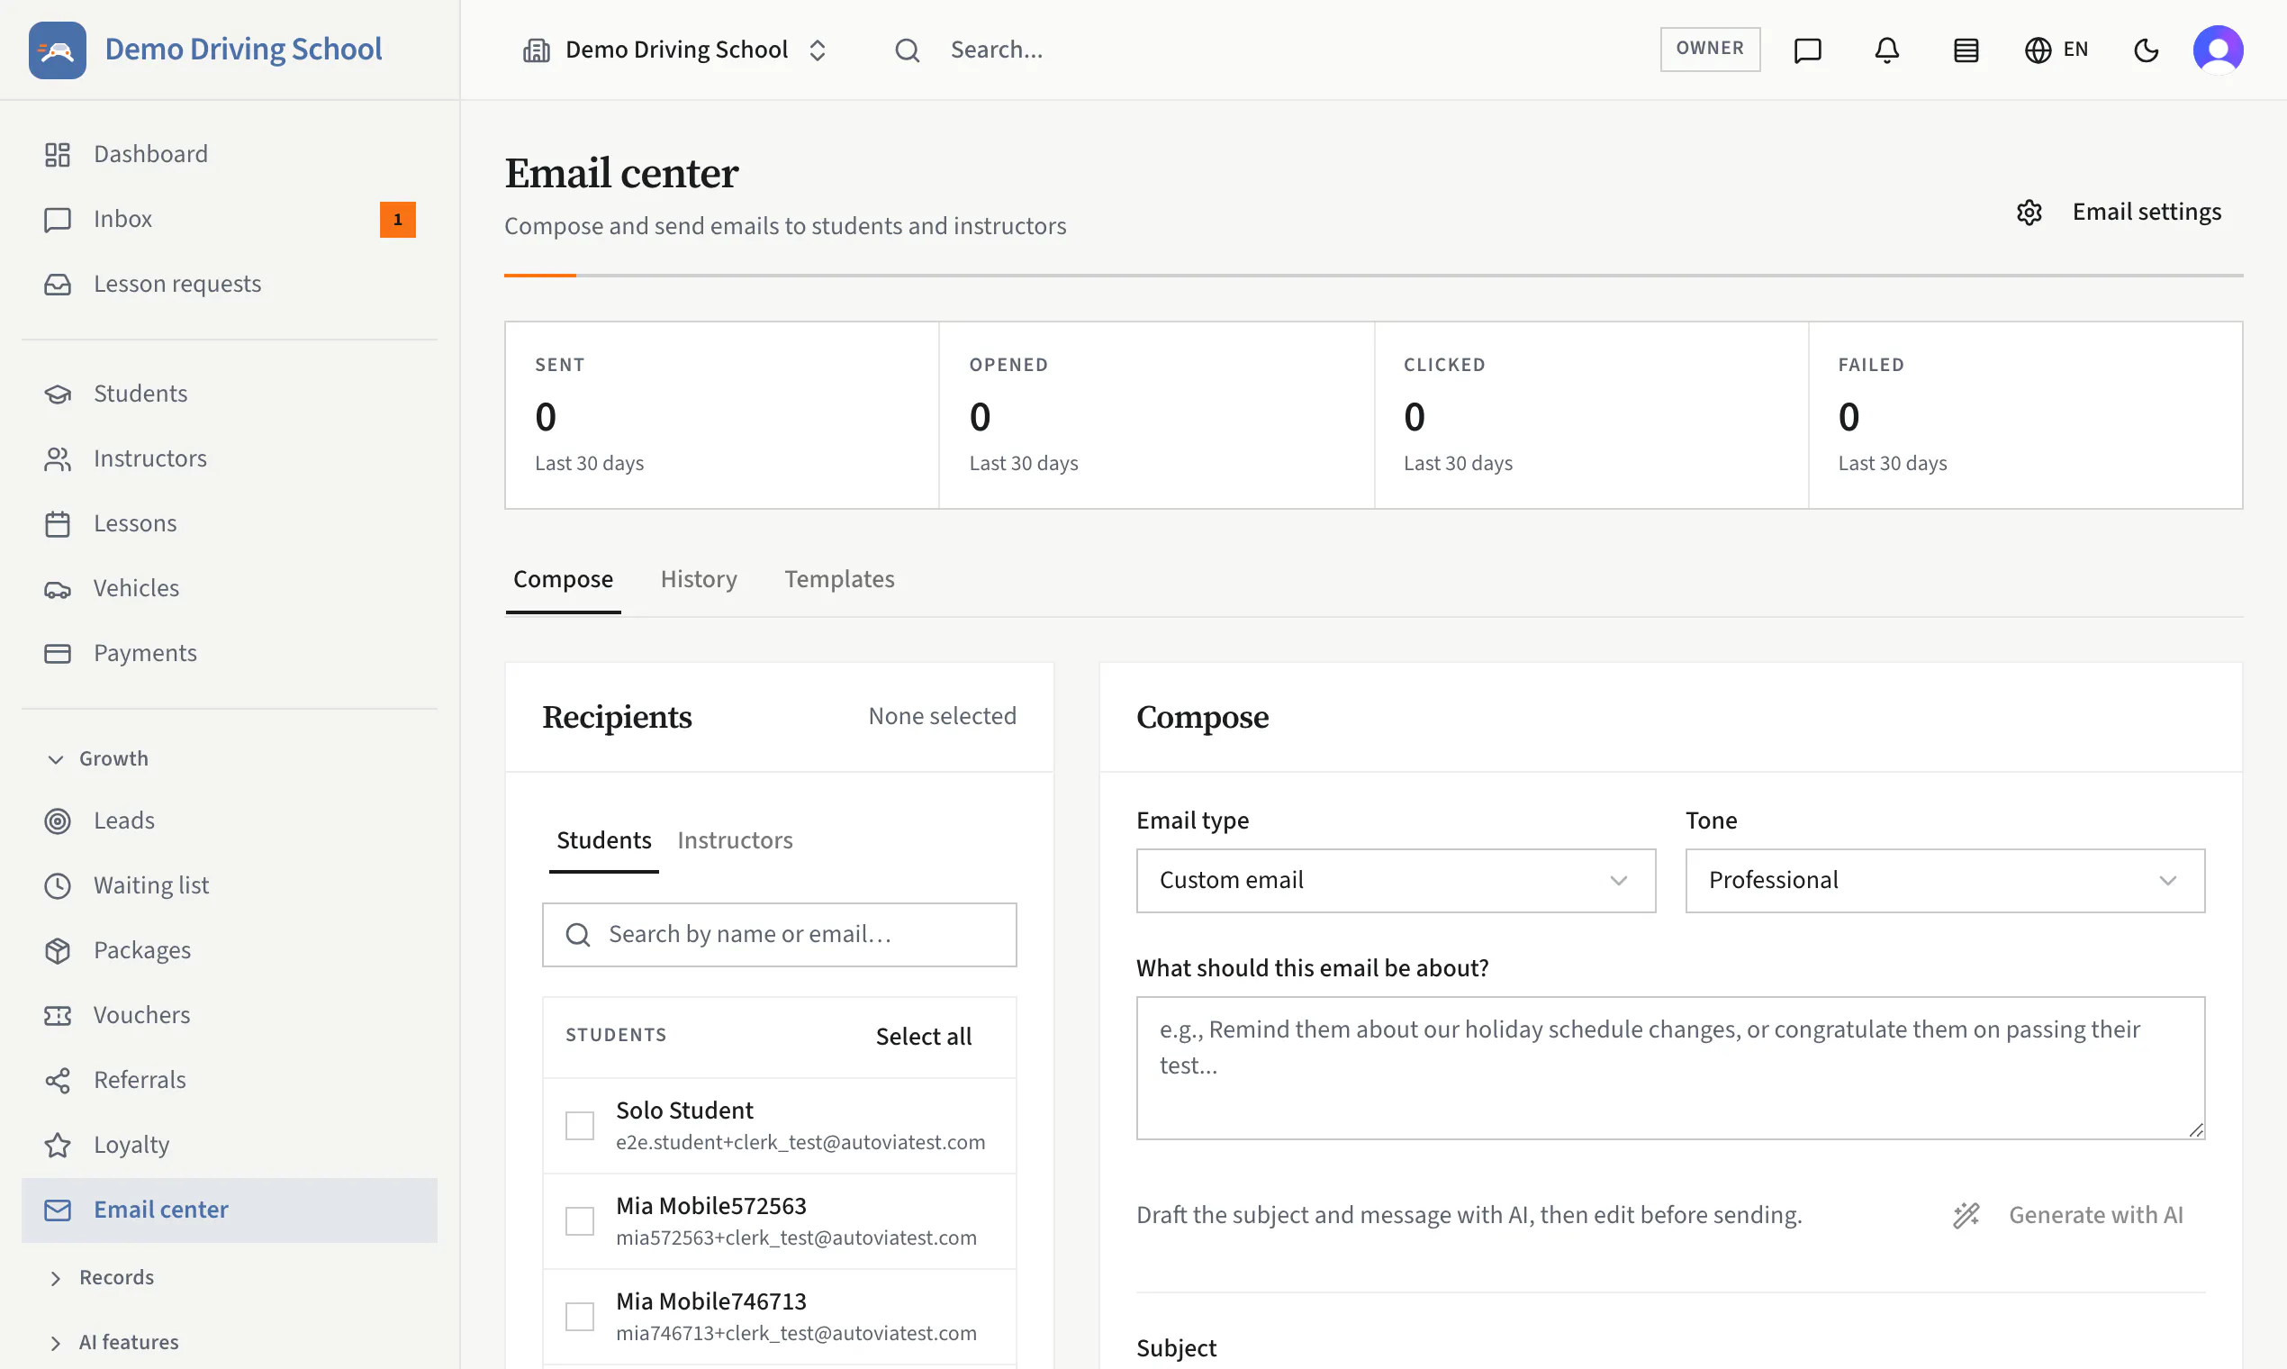Click the 'None selected' recipients status text
The width and height of the screenshot is (2287, 1369).
(x=943, y=717)
